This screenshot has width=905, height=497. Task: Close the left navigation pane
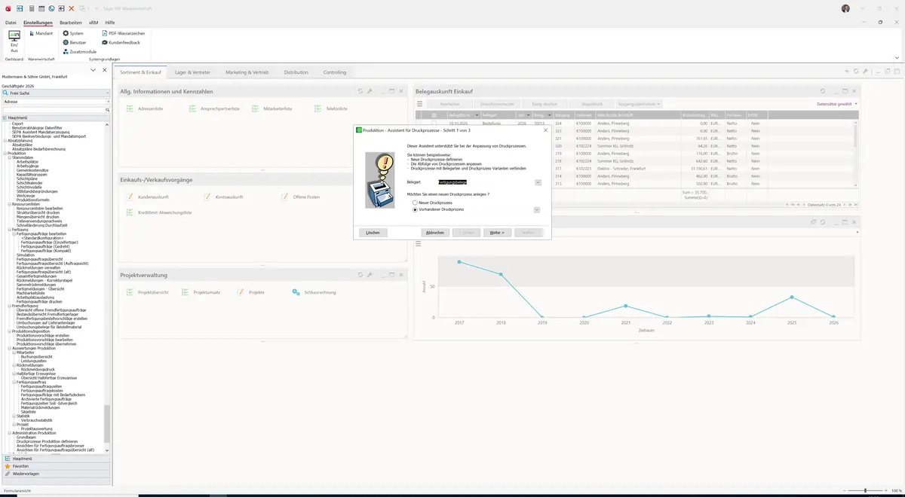(x=104, y=70)
